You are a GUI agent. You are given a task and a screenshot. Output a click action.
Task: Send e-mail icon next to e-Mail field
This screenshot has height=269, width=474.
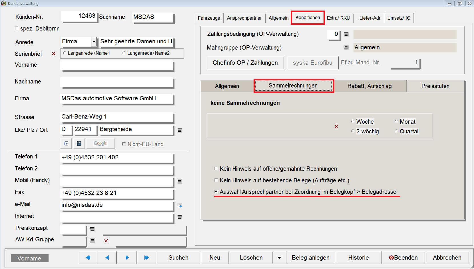tap(180, 205)
